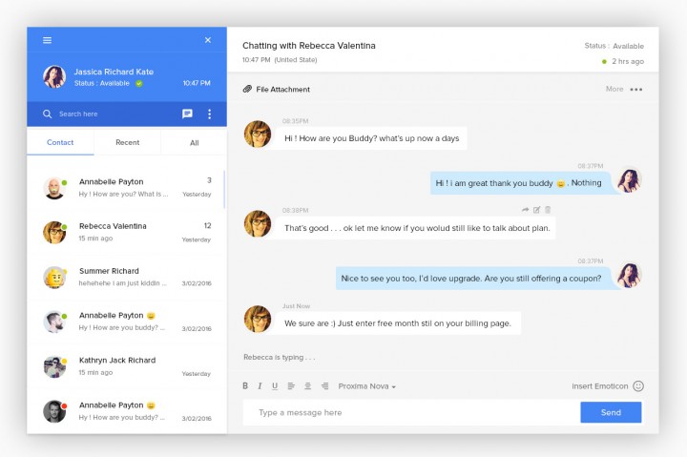687x457 pixels.
Task: Expand the More options ellipsis menu
Action: (636, 90)
